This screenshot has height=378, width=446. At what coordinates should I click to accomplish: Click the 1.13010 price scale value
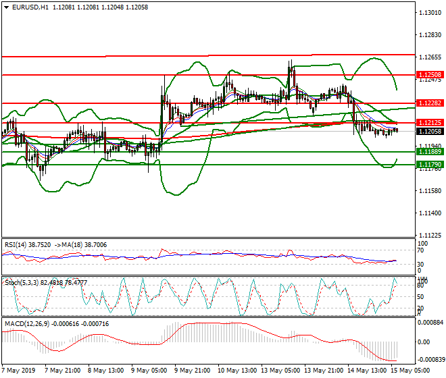[430, 13]
